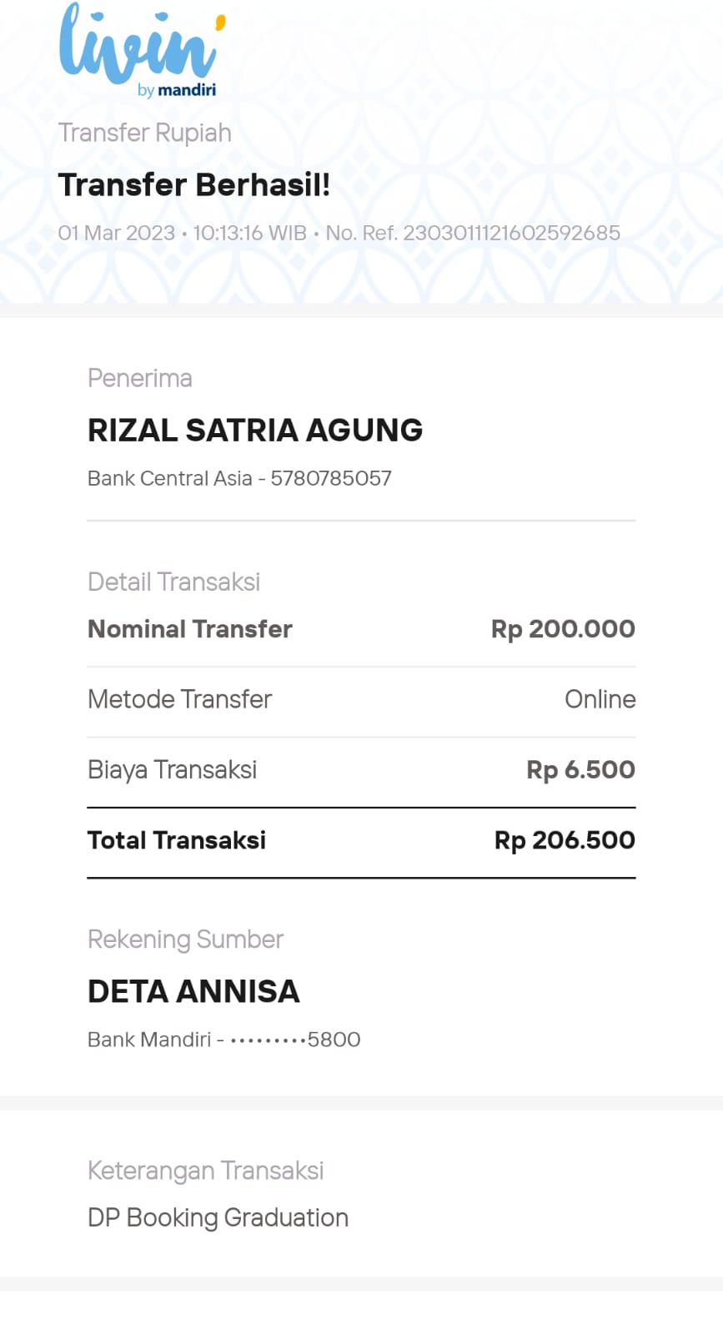
Task: Click the "Detail Transaksi" section label
Action: (173, 582)
